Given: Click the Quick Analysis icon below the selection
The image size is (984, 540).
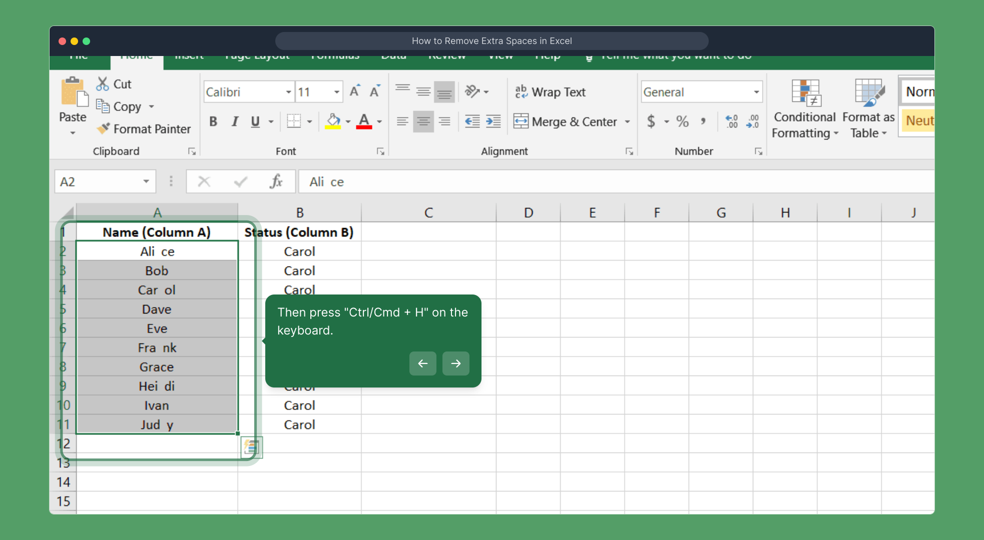Looking at the screenshot, I should click(x=251, y=446).
